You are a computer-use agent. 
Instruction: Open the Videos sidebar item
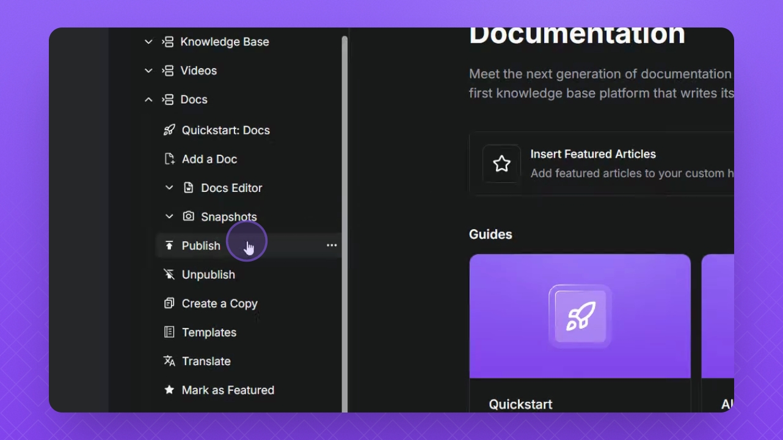pos(198,70)
